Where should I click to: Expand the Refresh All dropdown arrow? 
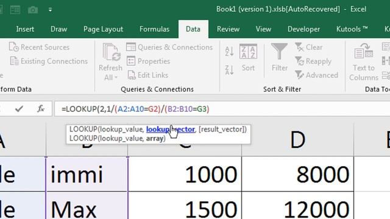click(116, 78)
